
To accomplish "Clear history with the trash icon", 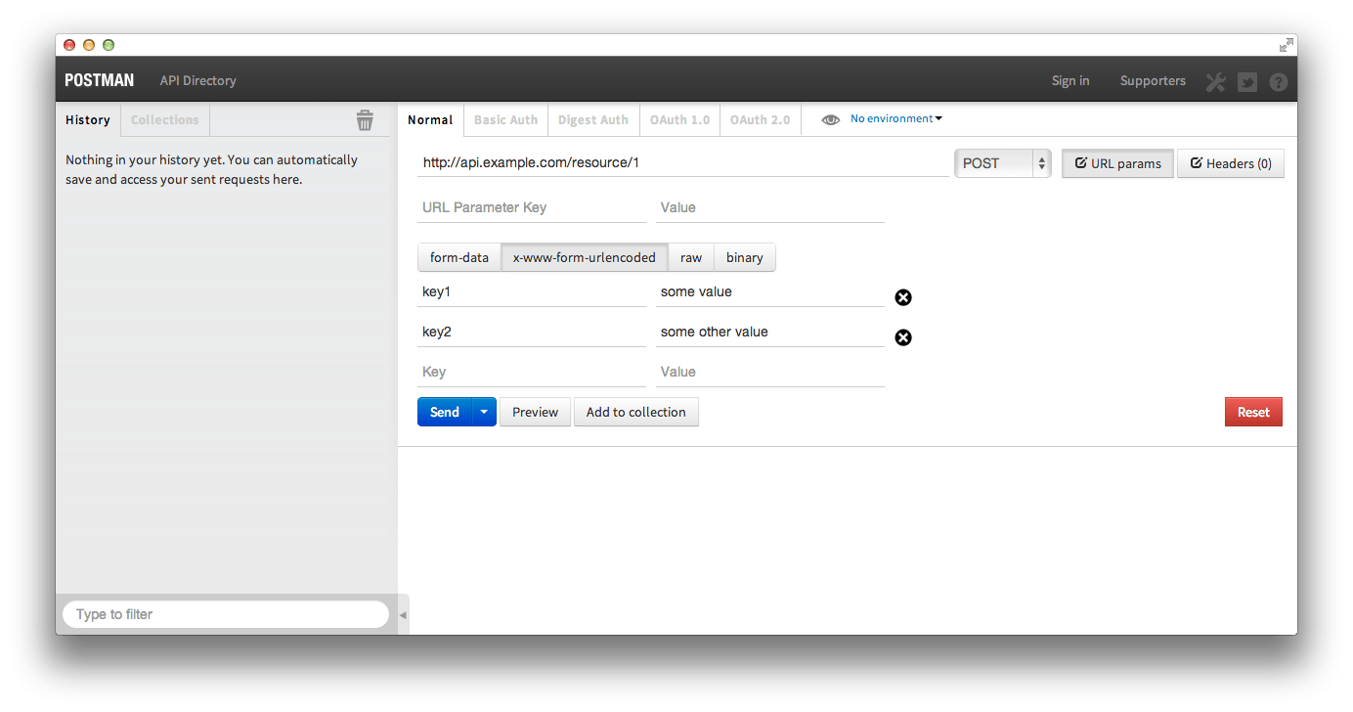I will tap(365, 120).
